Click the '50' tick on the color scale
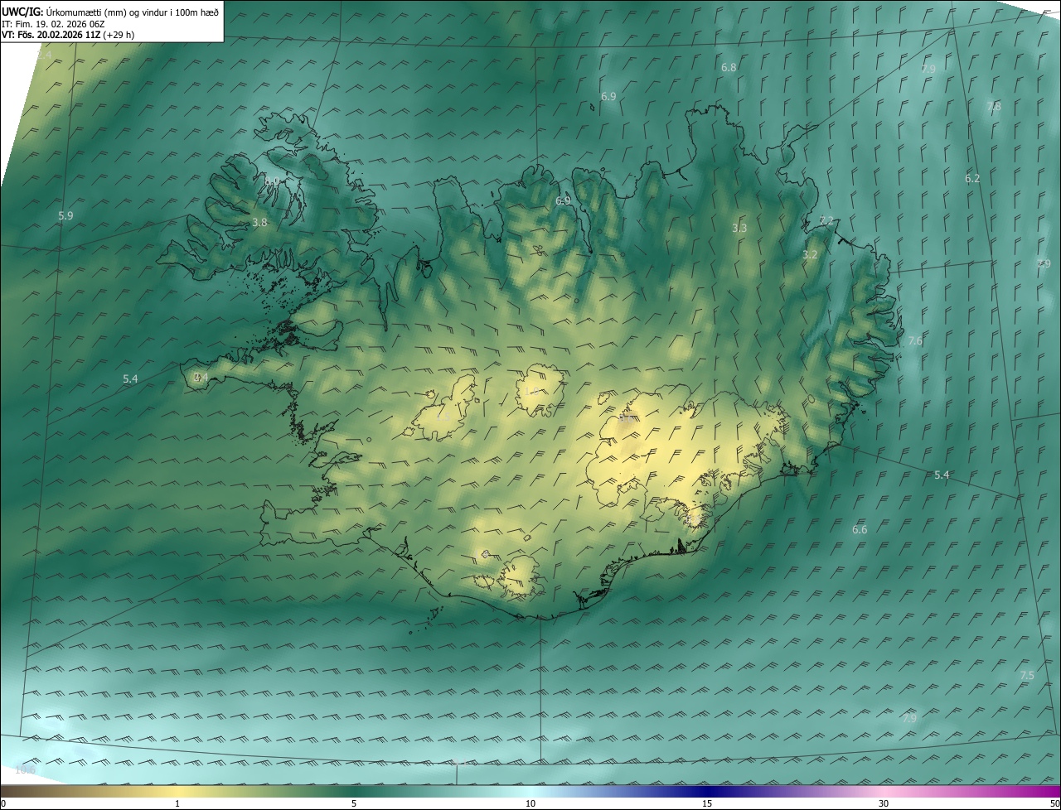 (x=1054, y=803)
